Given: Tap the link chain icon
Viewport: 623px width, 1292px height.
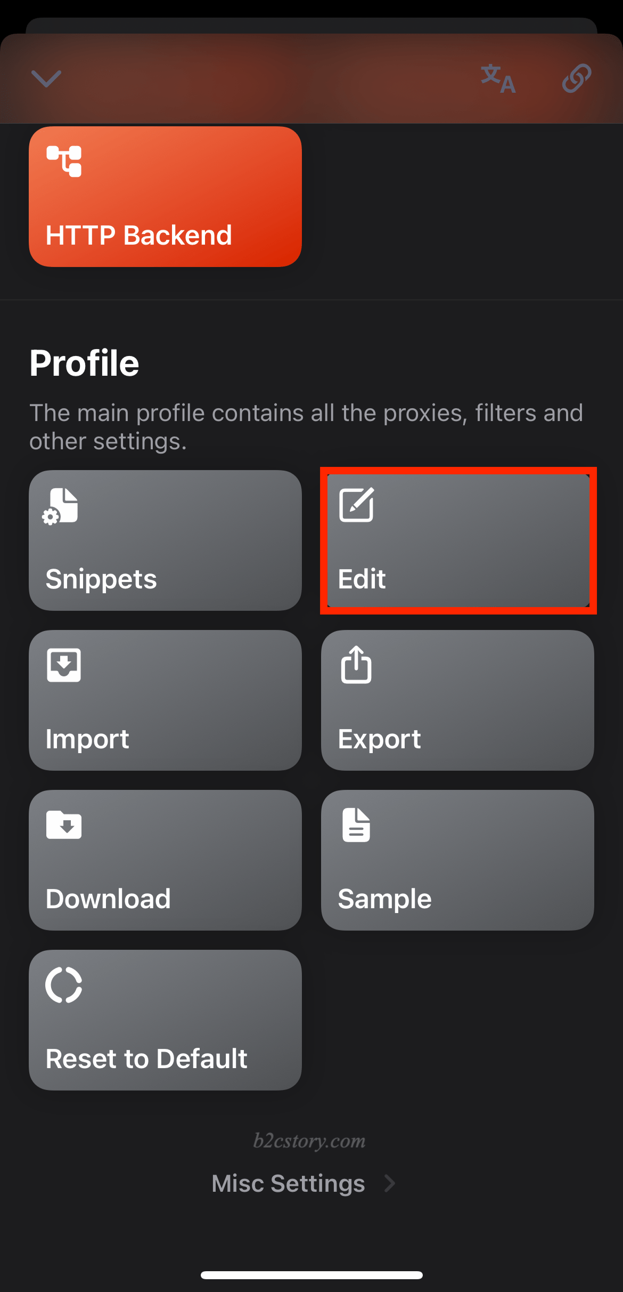Looking at the screenshot, I should (x=577, y=78).
